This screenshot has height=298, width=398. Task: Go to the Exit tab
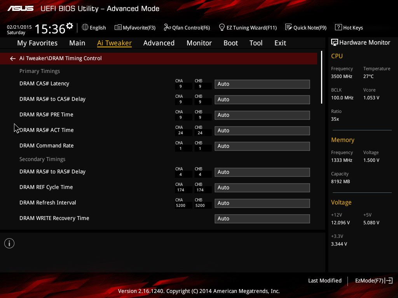point(280,43)
